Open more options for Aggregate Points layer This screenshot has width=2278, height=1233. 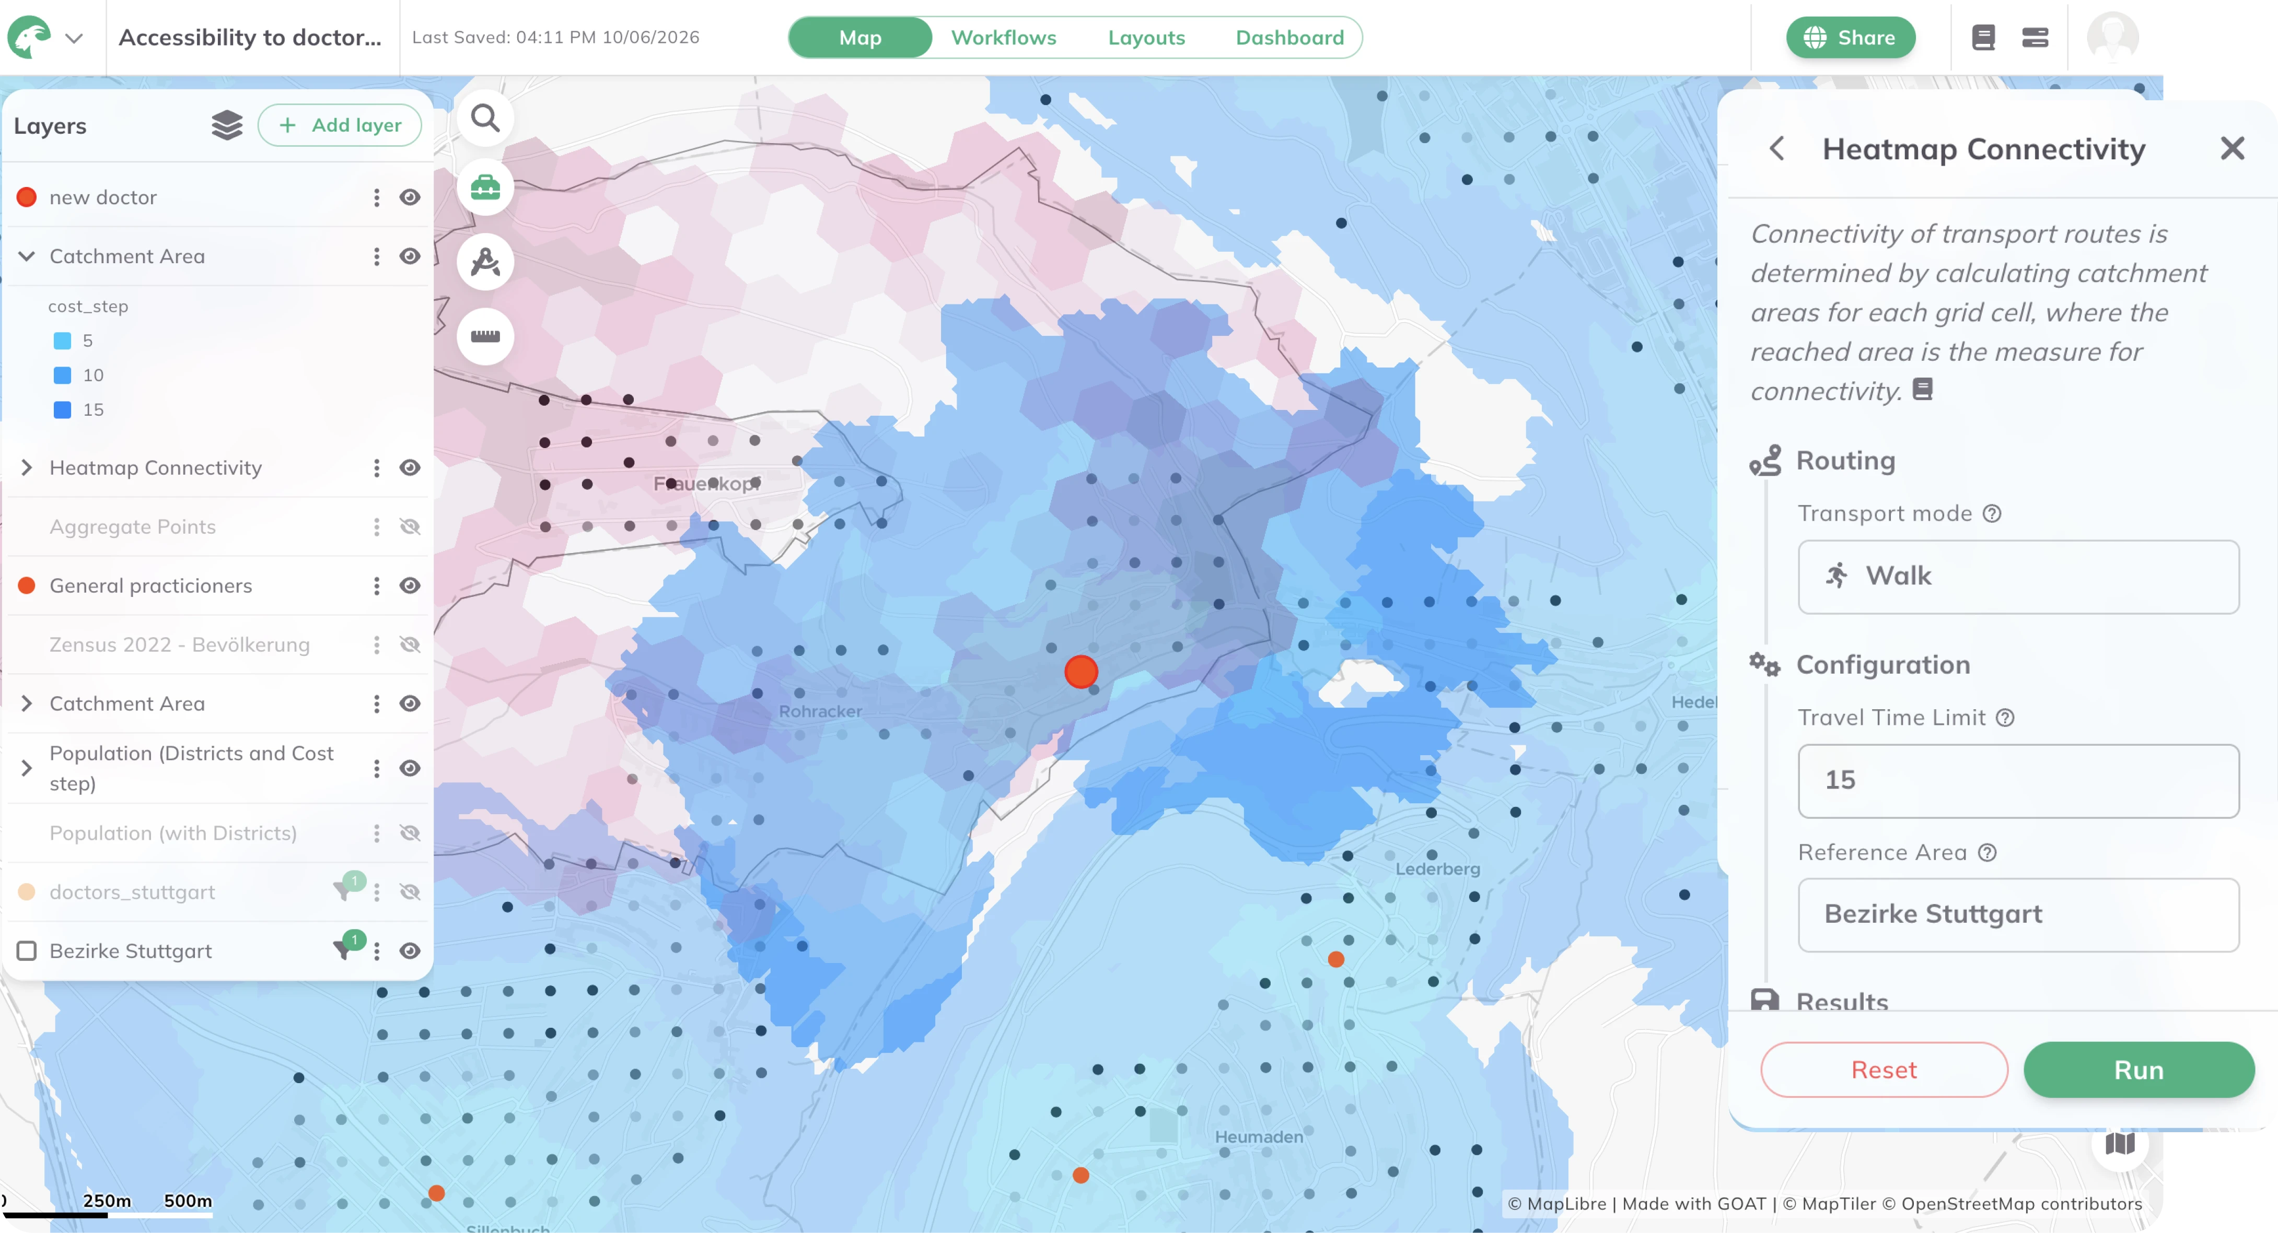tap(377, 527)
